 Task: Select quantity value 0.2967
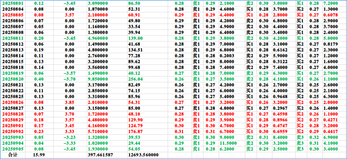coord(280,108)
